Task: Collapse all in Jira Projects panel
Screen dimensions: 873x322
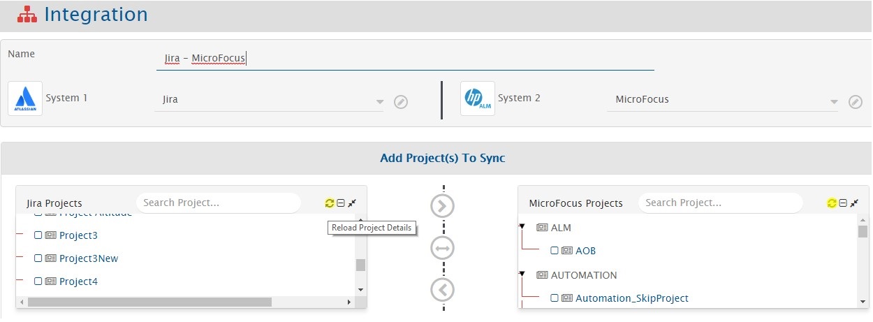Action: tap(341, 203)
